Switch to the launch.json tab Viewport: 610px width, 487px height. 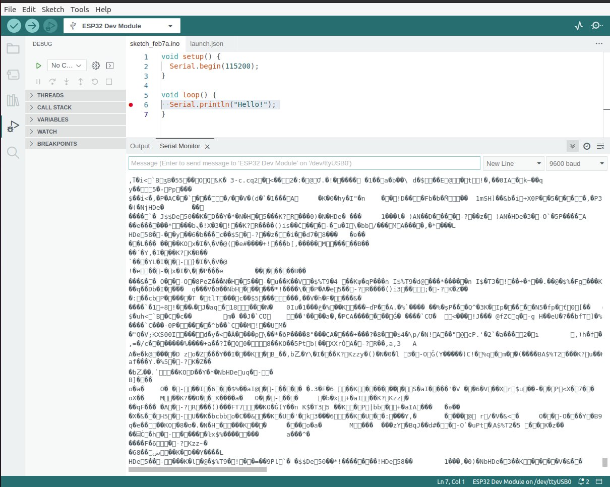pyautogui.click(x=207, y=44)
